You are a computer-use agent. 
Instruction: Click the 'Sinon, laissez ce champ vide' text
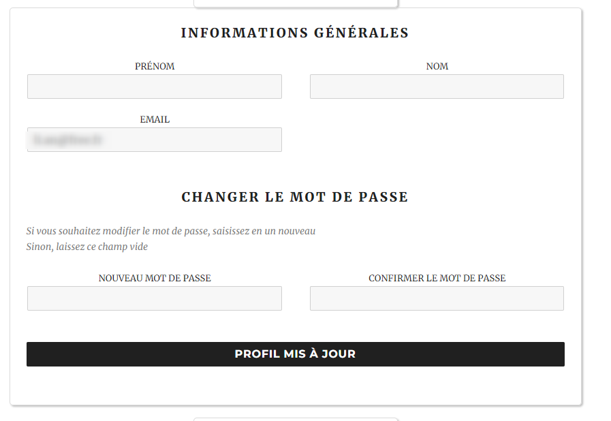tap(87, 247)
